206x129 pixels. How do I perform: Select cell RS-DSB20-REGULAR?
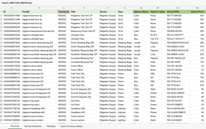coord(178,43)
